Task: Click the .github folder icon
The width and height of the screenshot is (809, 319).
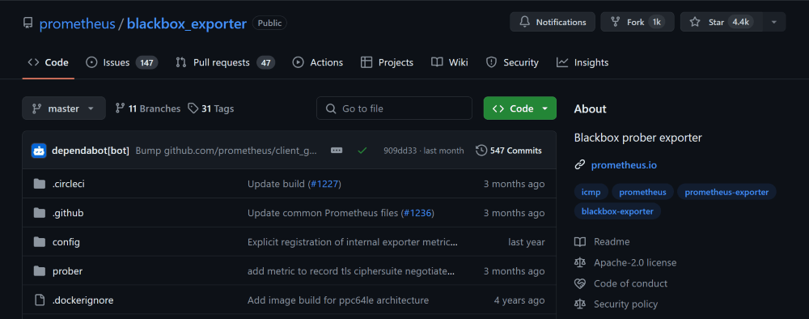Action: click(39, 213)
